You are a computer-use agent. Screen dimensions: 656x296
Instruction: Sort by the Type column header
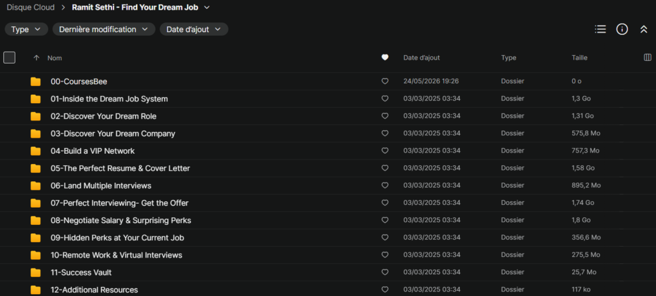508,58
